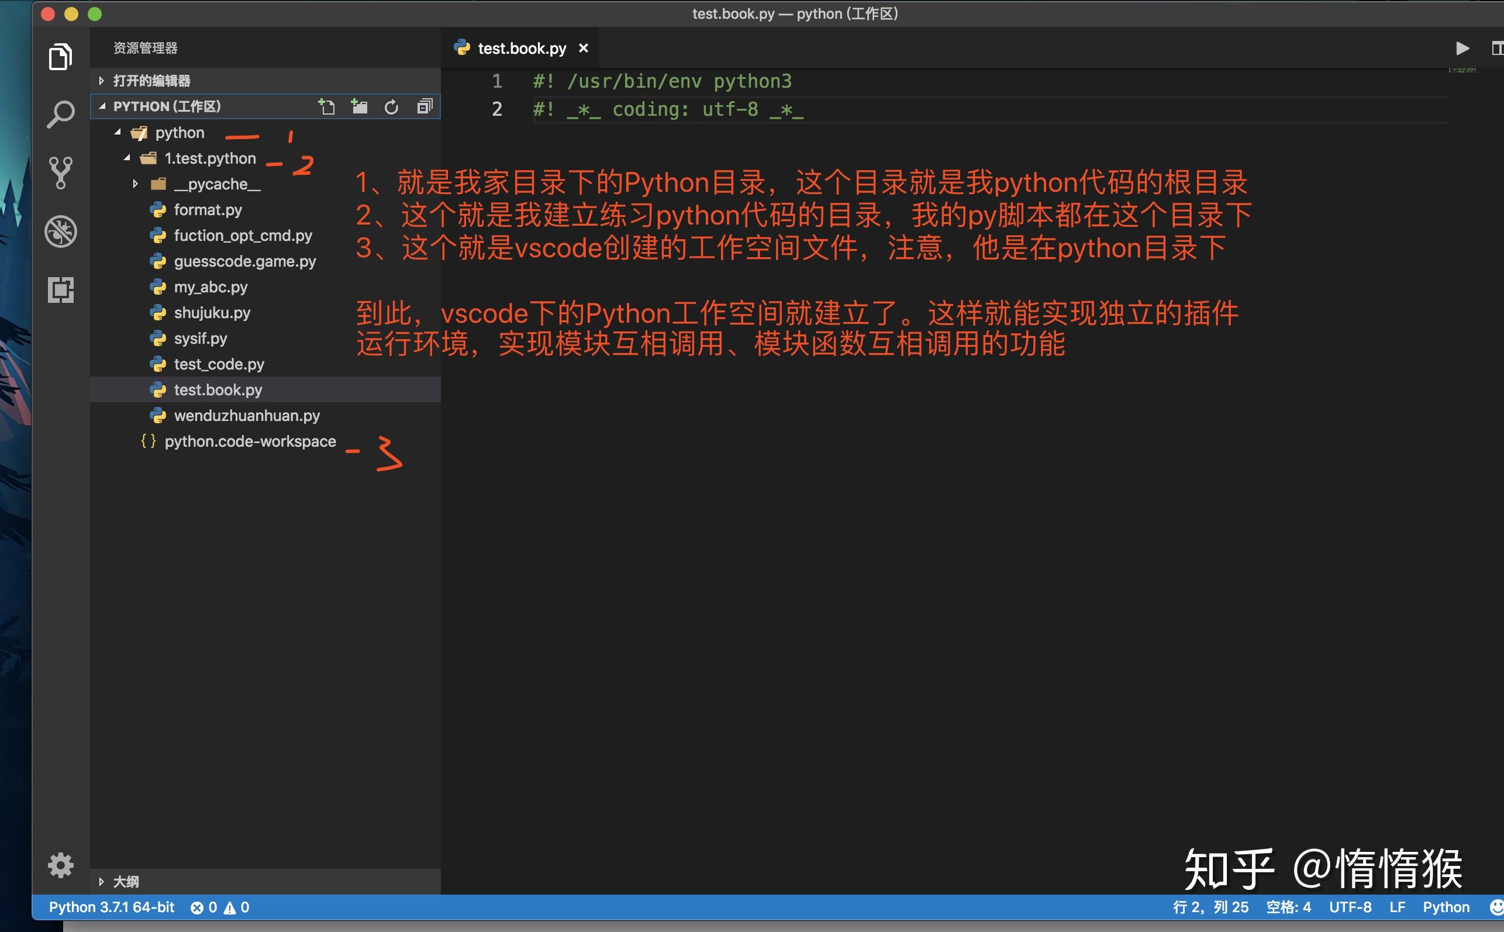Viewport: 1504px width, 932px height.
Task: Refresh the Explorer file tree
Action: click(x=392, y=106)
